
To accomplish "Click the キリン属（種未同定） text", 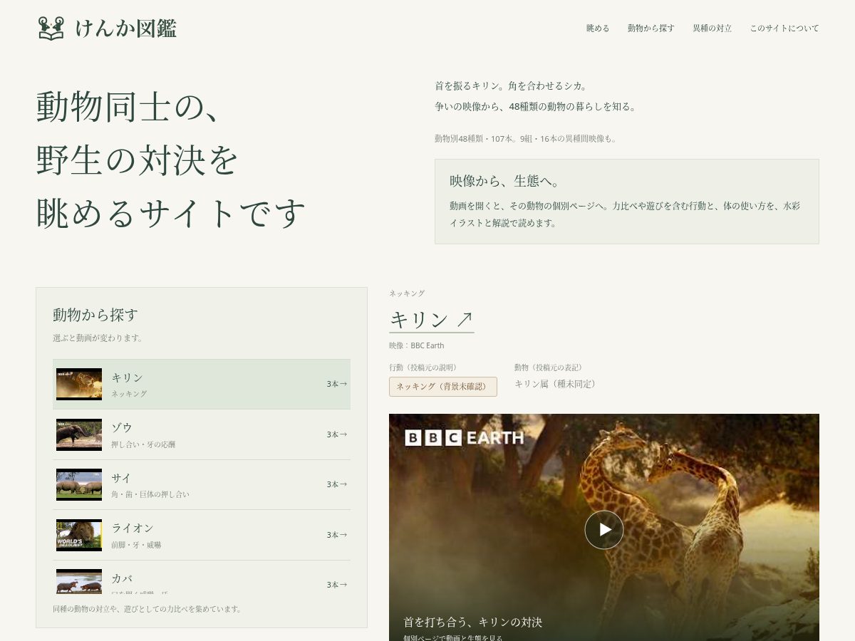I will click(x=556, y=384).
